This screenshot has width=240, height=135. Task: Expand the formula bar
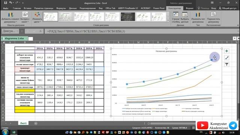[x=238, y=31]
